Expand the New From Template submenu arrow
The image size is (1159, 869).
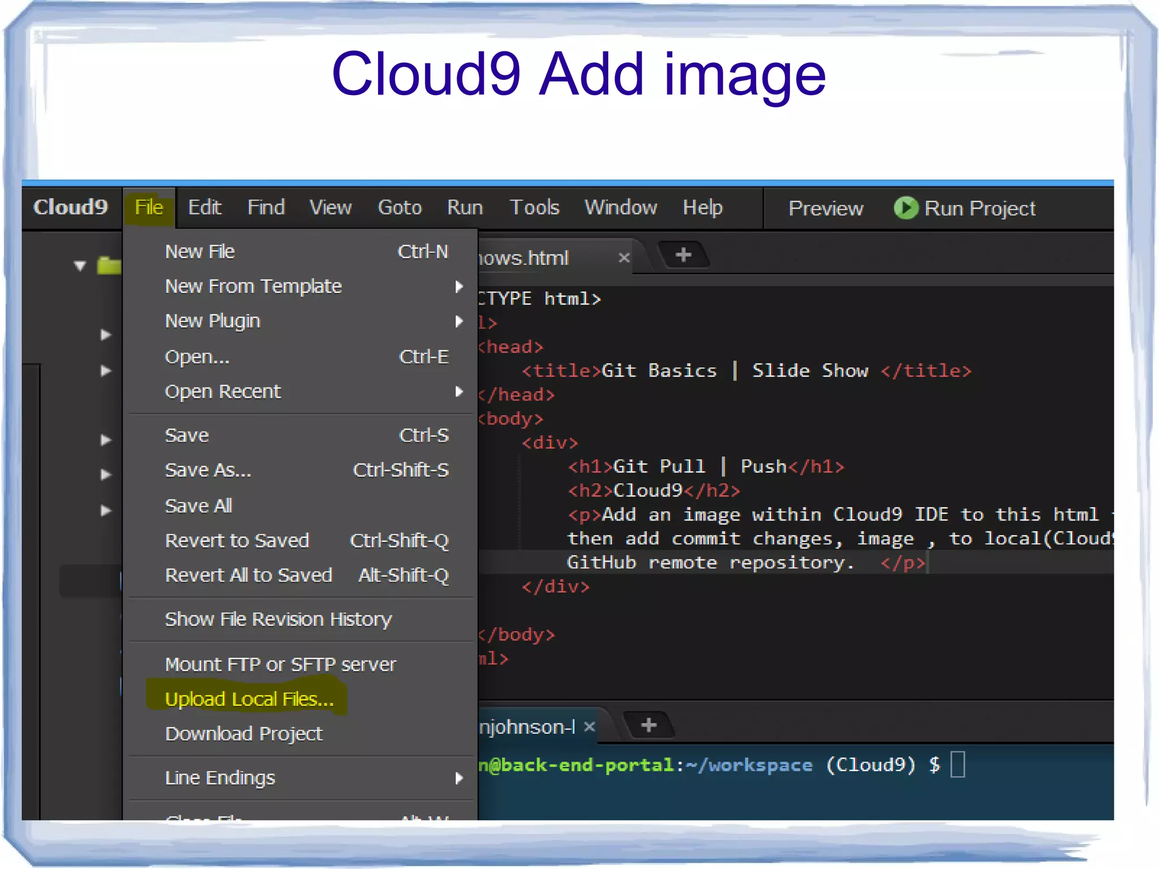(459, 286)
